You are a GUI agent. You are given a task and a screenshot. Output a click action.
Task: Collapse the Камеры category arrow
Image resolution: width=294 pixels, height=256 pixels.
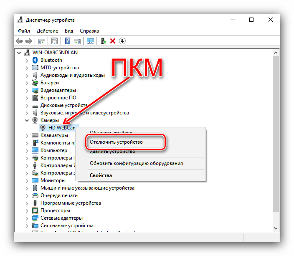pyautogui.click(x=27, y=120)
